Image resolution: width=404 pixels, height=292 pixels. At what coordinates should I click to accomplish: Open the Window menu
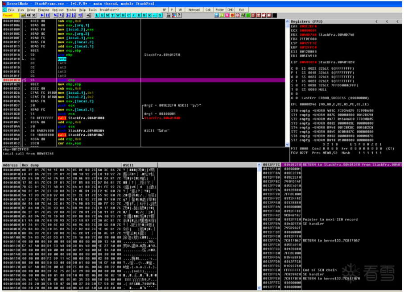(x=71, y=10)
